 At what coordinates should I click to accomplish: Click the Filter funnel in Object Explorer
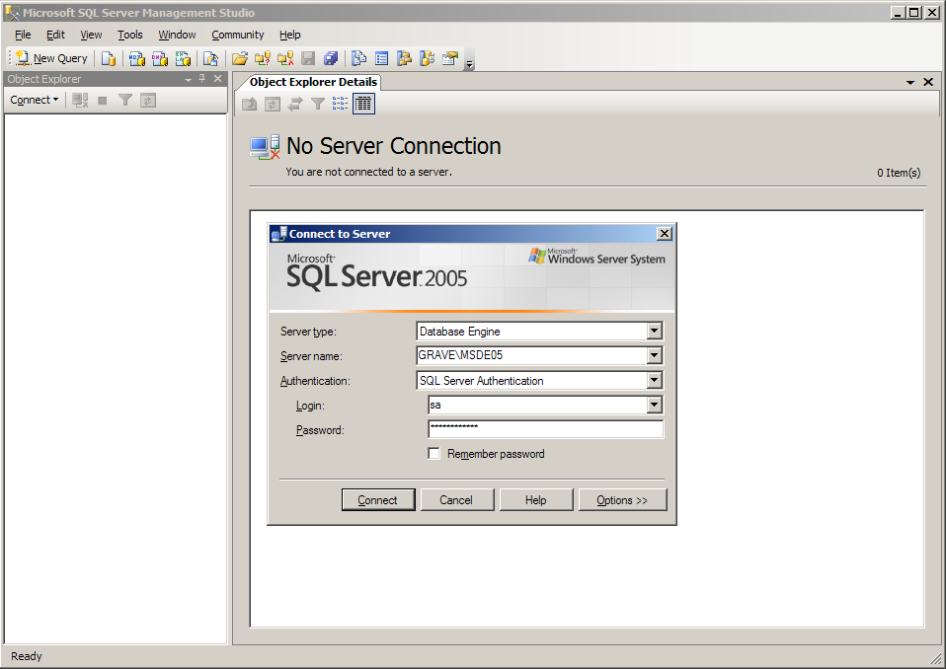[124, 100]
